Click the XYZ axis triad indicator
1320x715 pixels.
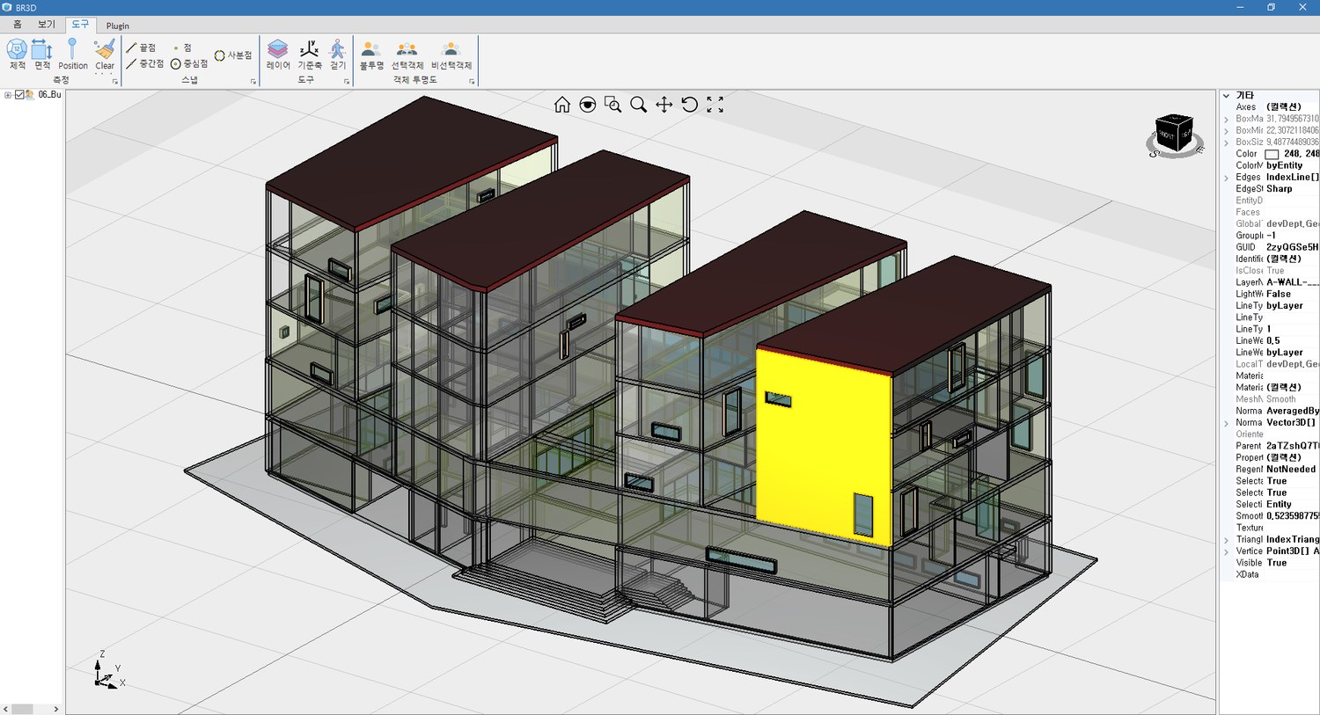coord(107,671)
